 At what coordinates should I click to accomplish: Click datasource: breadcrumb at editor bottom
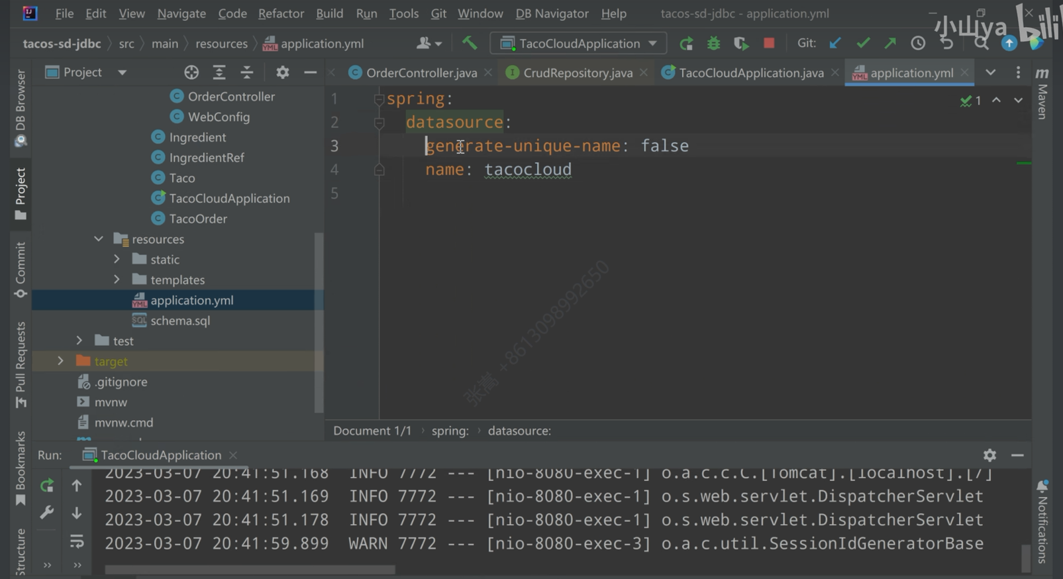point(519,431)
